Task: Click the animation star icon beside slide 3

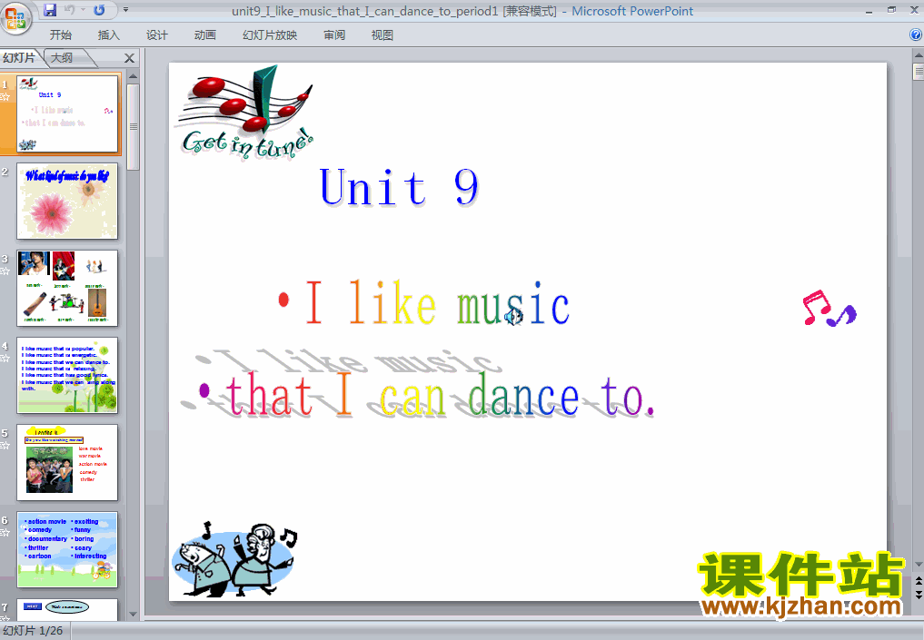Action: (x=5, y=271)
